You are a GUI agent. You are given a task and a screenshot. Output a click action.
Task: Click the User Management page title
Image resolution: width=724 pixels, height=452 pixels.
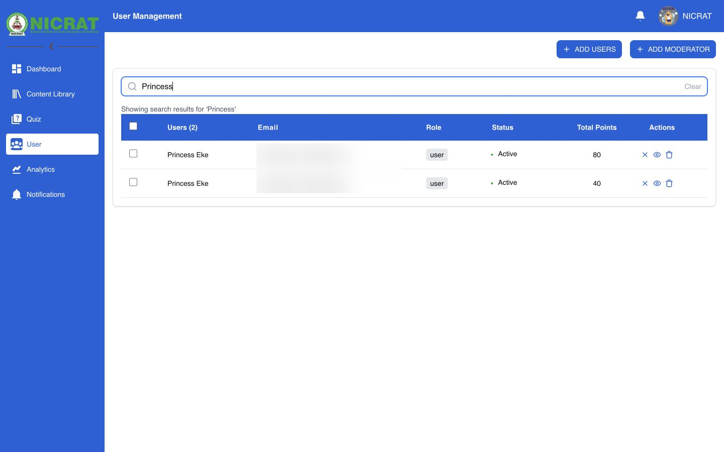click(x=147, y=16)
